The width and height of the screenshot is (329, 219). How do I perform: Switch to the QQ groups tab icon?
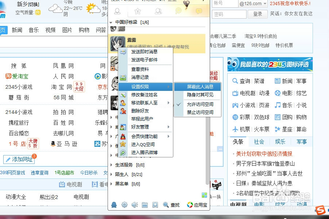click(158, 11)
